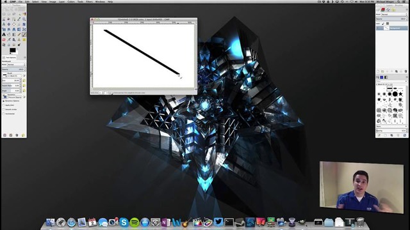Click the black foreground color swatch
This screenshot has height=230, width=410.
(13, 50)
